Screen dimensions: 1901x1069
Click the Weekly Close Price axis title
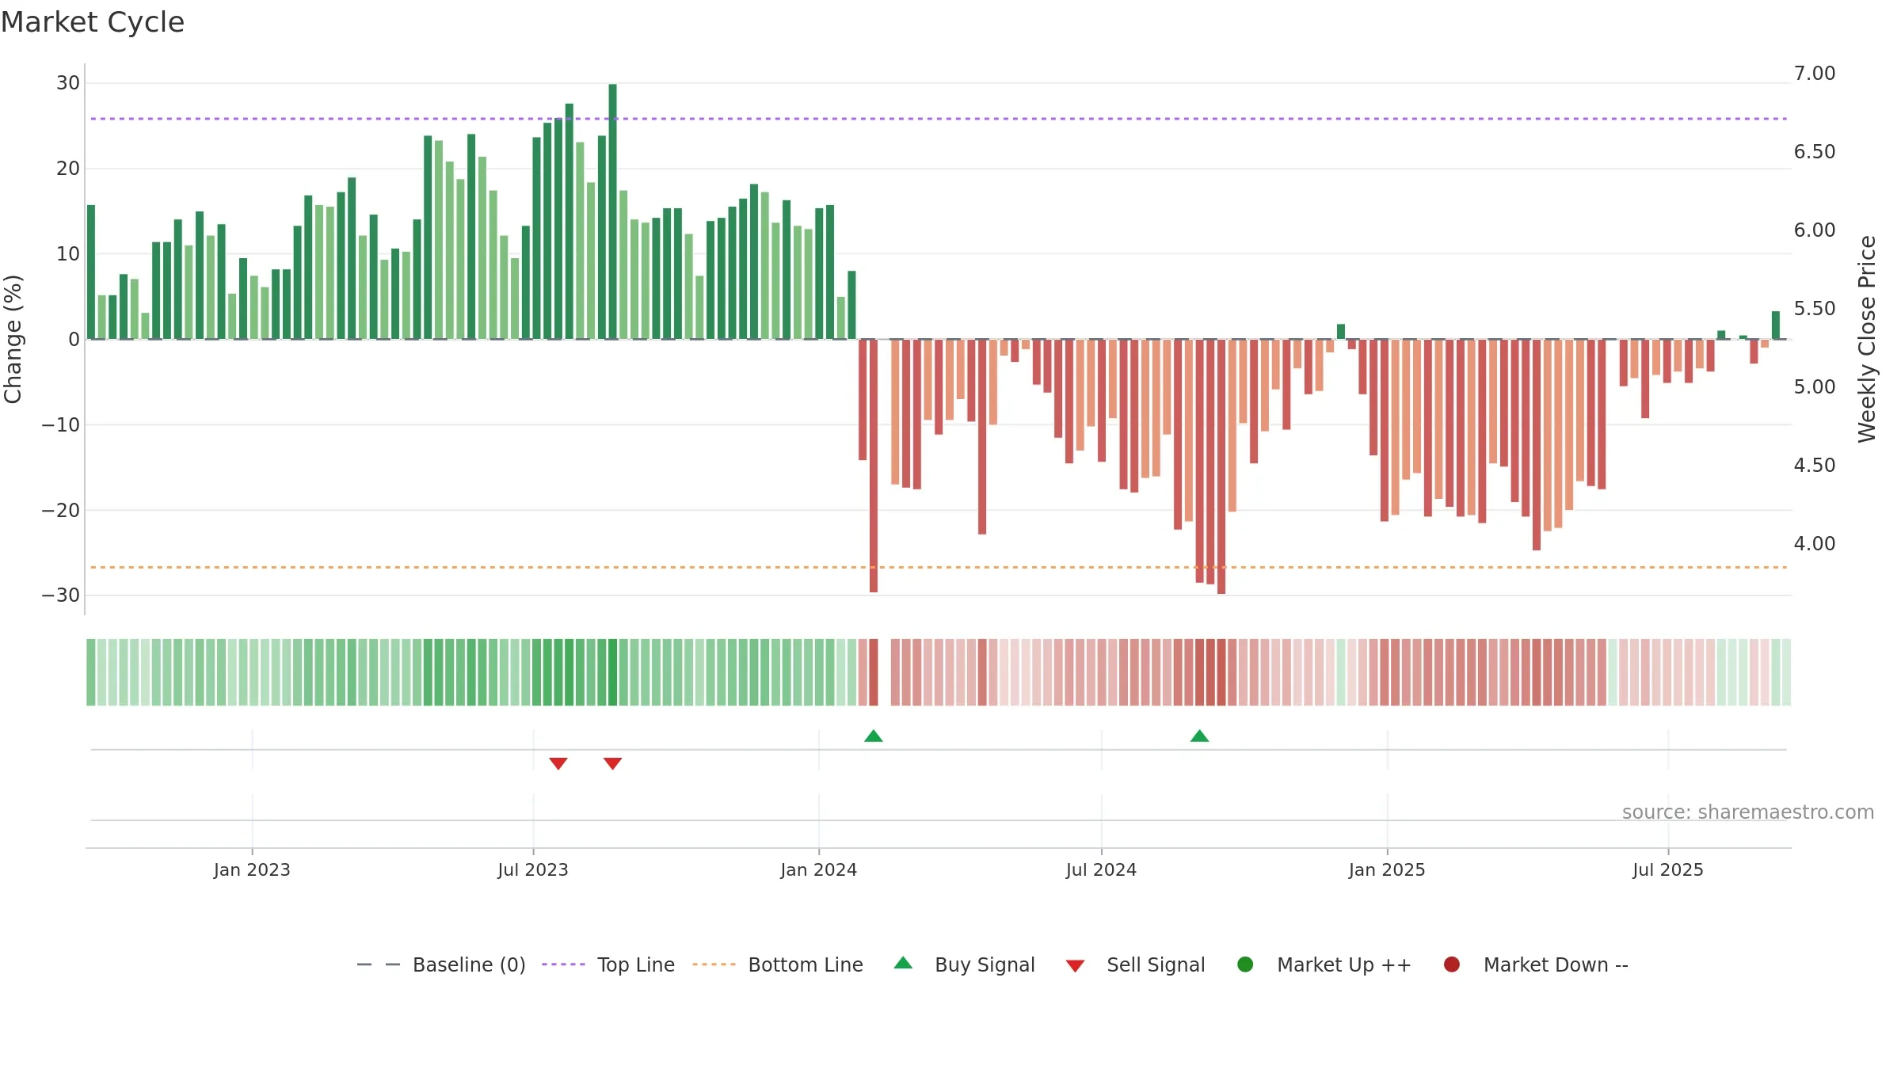coord(1867,339)
